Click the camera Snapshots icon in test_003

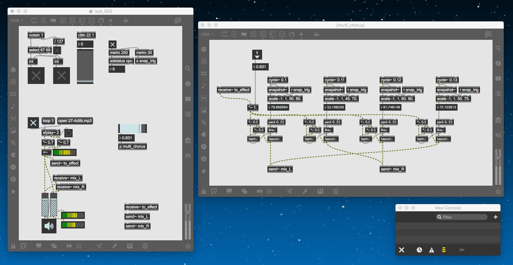coord(188,141)
